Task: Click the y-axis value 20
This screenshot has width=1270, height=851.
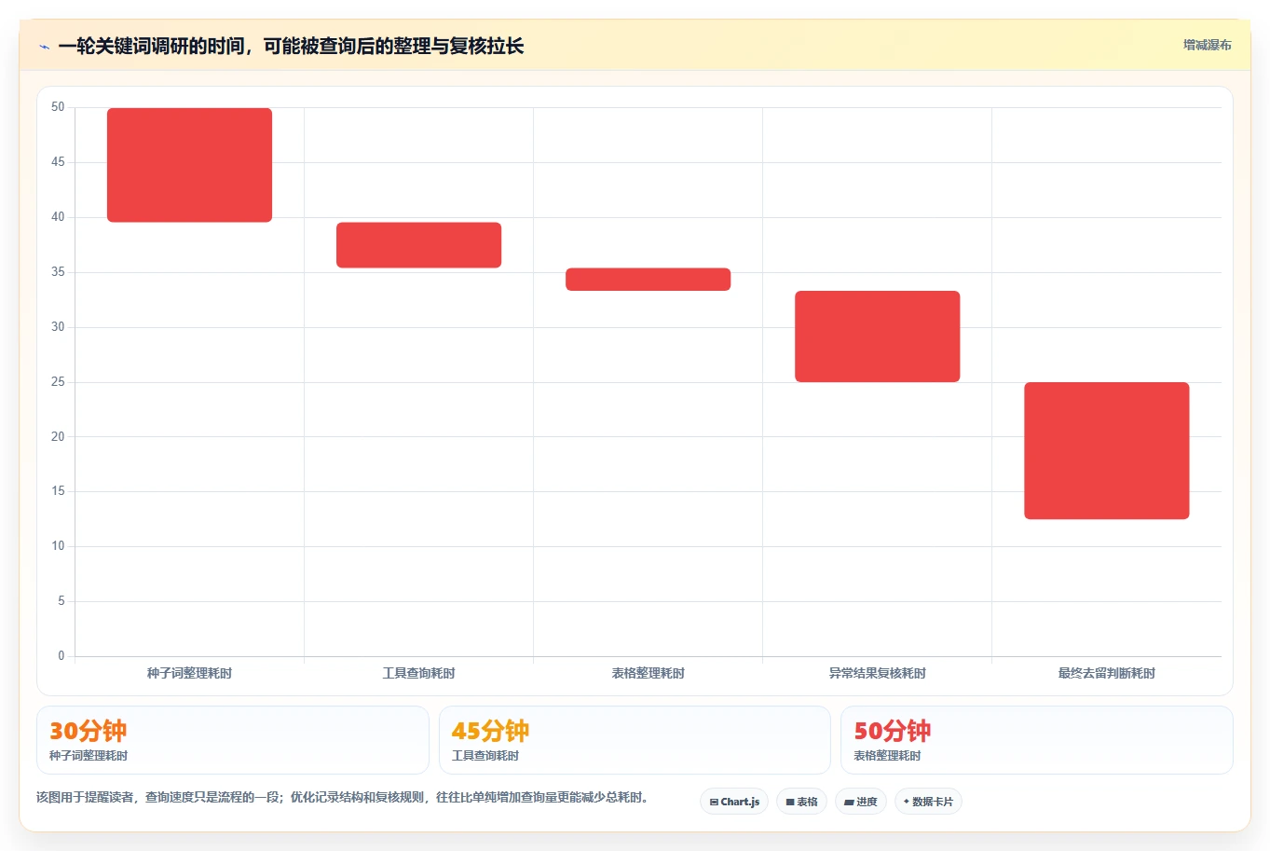Action: pyautogui.click(x=58, y=436)
